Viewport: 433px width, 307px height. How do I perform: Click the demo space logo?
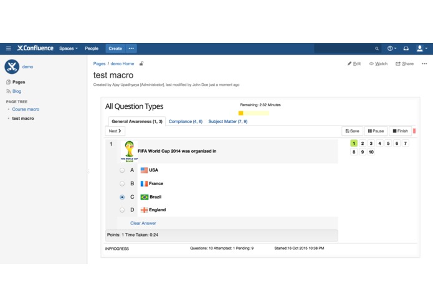tap(12, 66)
